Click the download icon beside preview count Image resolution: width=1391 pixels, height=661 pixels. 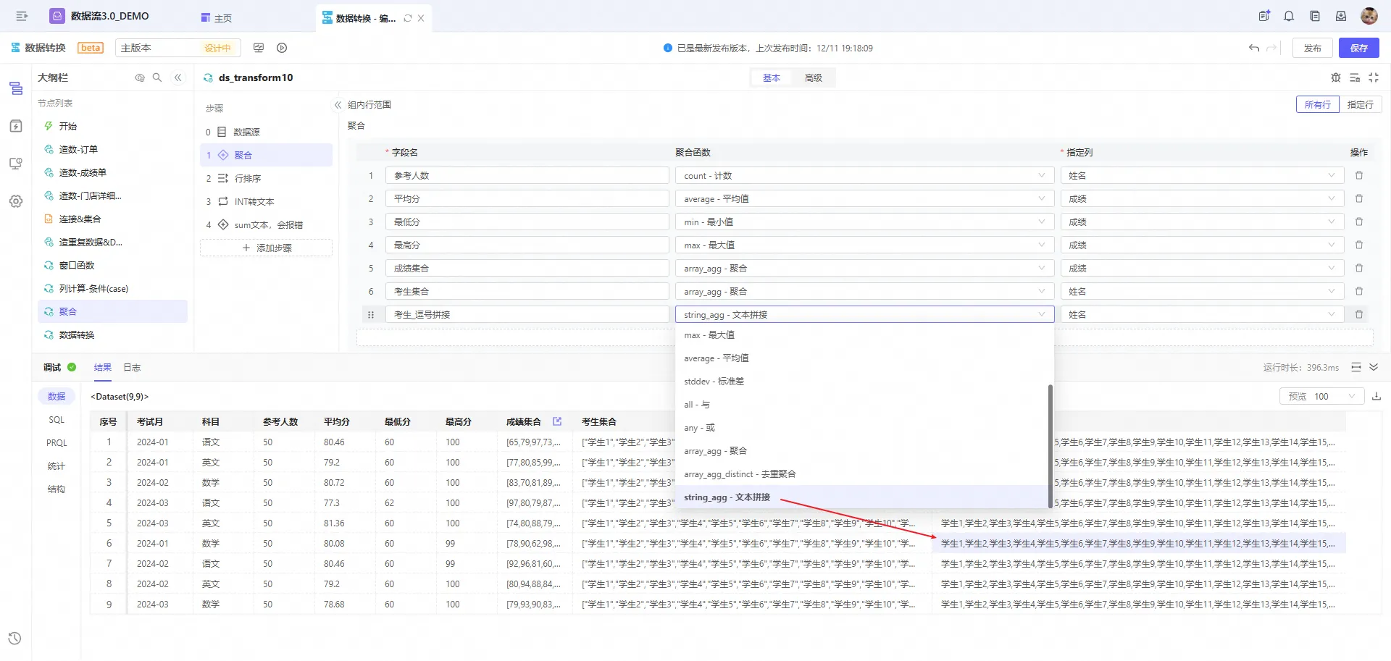1377,396
